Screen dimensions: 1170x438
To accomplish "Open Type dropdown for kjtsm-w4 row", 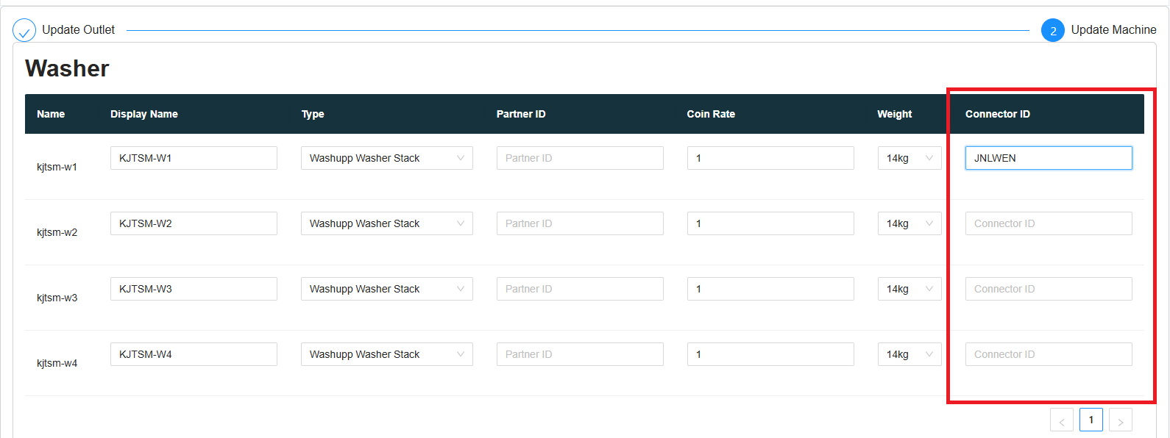I will pos(387,354).
